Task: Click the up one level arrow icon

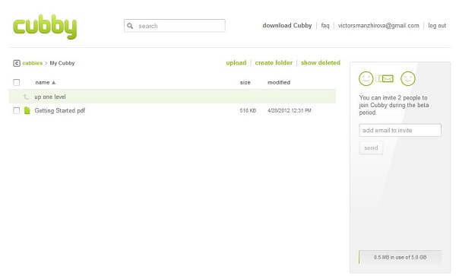Action: [x=26, y=97]
